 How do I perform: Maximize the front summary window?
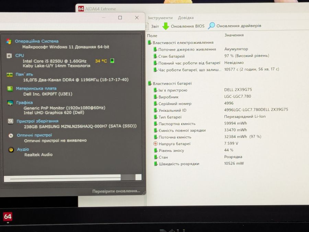pos(120,17)
